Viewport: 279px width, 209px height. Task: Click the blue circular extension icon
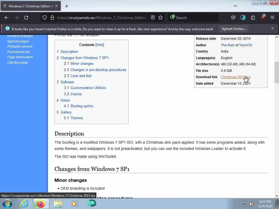pyautogui.click(x=243, y=17)
